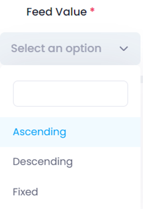This screenshot has width=143, height=209.
Task: Close the option list using the down arrow
Action: (x=124, y=48)
